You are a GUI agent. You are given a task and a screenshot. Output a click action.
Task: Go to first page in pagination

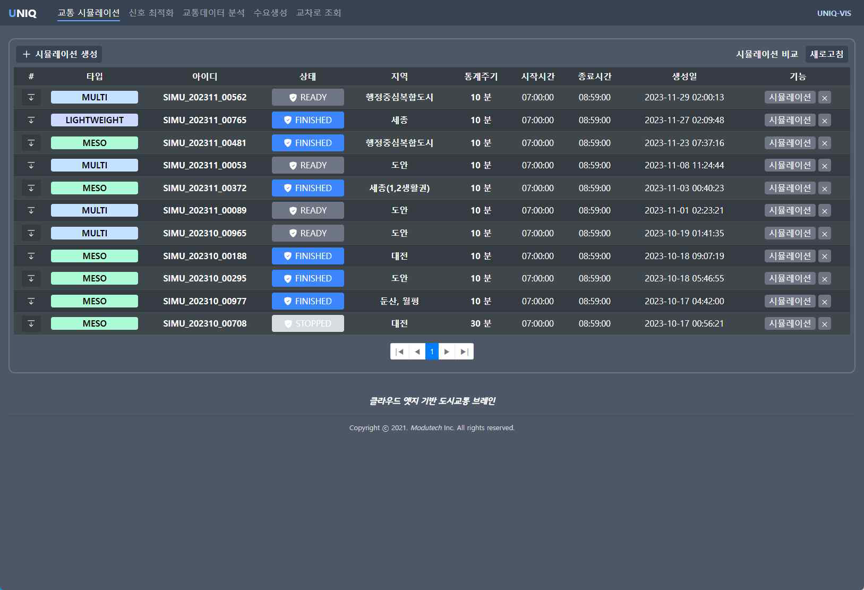[400, 352]
